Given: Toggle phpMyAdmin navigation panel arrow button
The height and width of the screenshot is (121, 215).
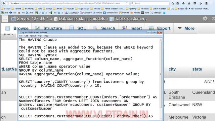Looking at the screenshot, I should 5,19.
